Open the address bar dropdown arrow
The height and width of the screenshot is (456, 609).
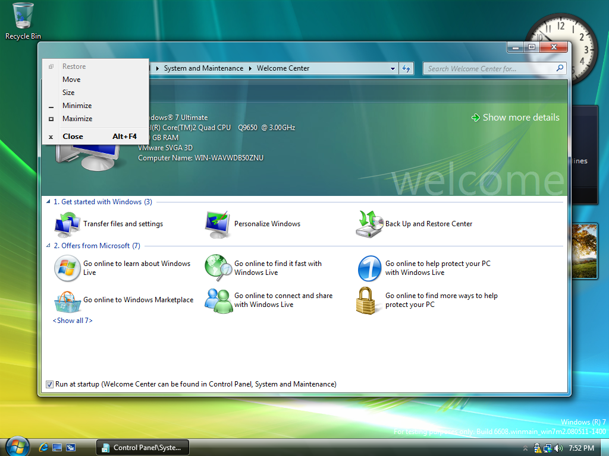point(393,68)
